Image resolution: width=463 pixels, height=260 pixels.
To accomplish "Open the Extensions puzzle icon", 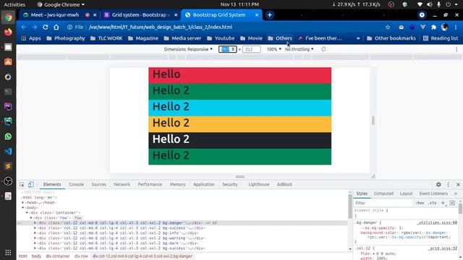I will pyautogui.click(x=433, y=27).
